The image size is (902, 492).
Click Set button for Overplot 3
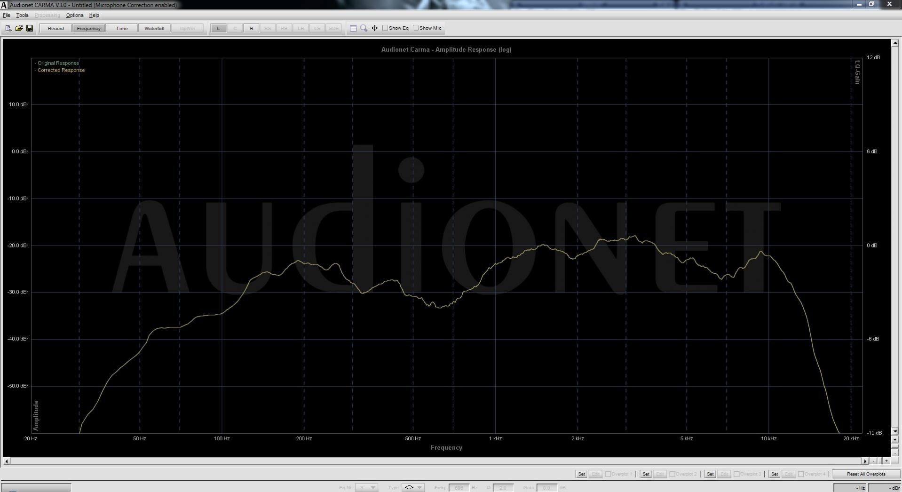[x=710, y=474]
